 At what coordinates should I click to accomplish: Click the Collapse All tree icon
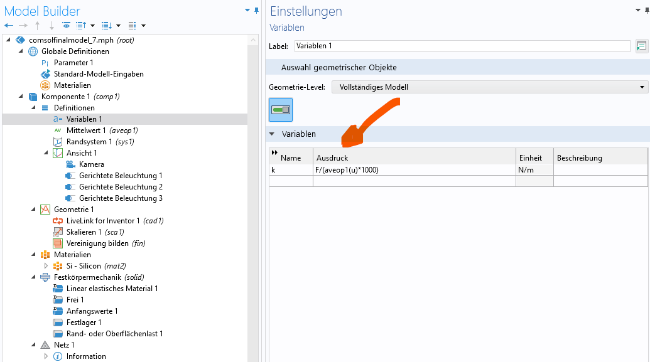point(80,26)
